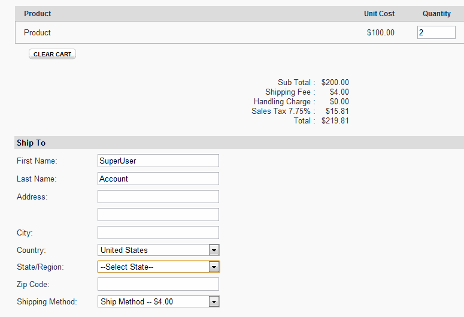Focus the Zip Code text field
Image resolution: width=464 pixels, height=317 pixels.
click(158, 284)
